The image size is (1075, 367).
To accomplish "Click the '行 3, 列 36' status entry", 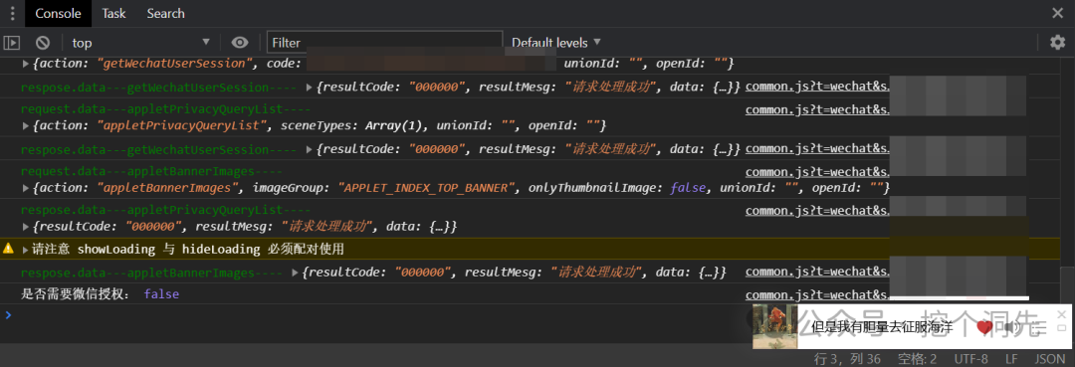I will click(847, 359).
